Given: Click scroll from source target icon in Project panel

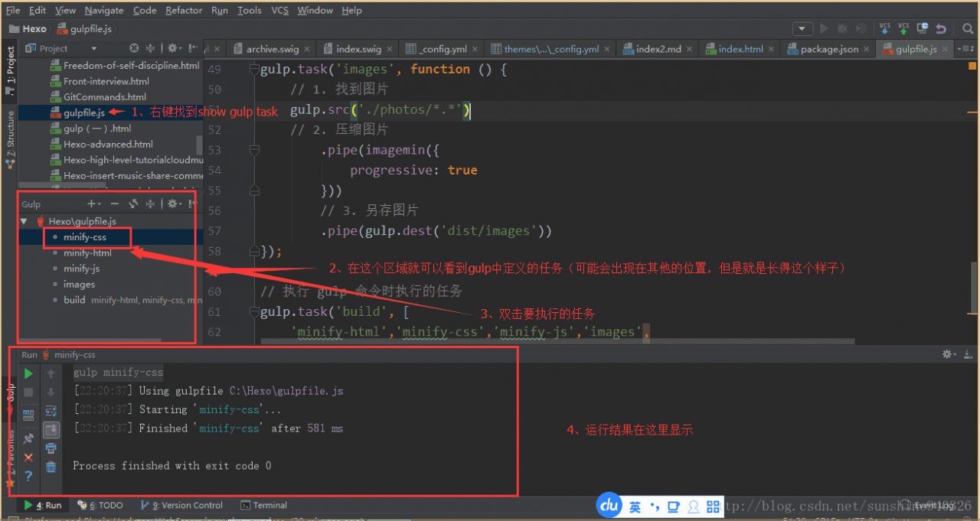Looking at the screenshot, I should [x=134, y=48].
